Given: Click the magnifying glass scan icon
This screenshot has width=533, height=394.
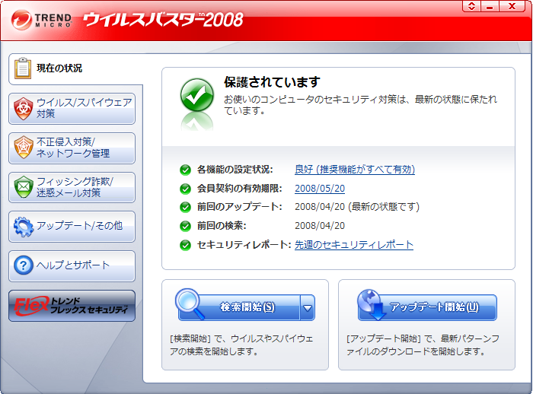Looking at the screenshot, I should click(190, 303).
